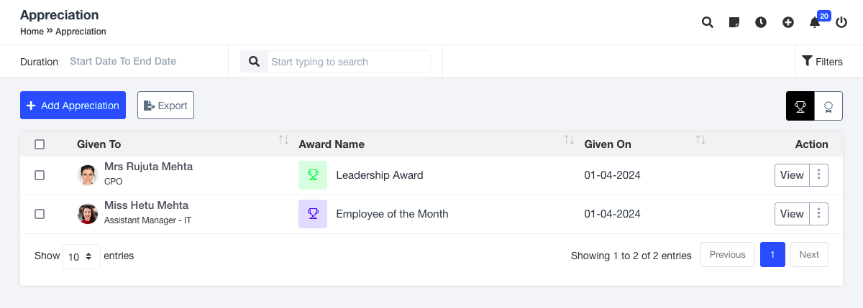Click the clock timer icon
863x308 pixels.
click(761, 22)
